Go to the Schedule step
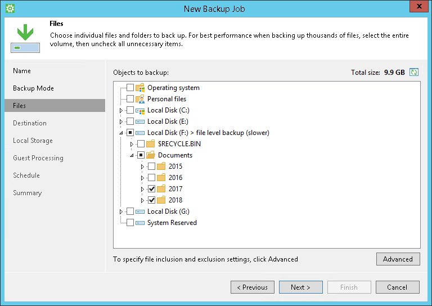Viewport: 432px width, 306px height. pos(55,175)
